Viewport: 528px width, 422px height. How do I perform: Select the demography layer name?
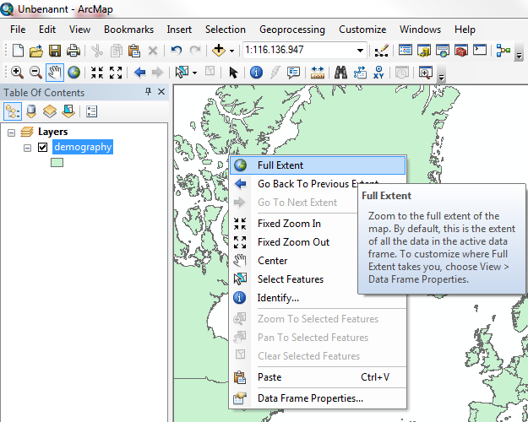(x=83, y=147)
